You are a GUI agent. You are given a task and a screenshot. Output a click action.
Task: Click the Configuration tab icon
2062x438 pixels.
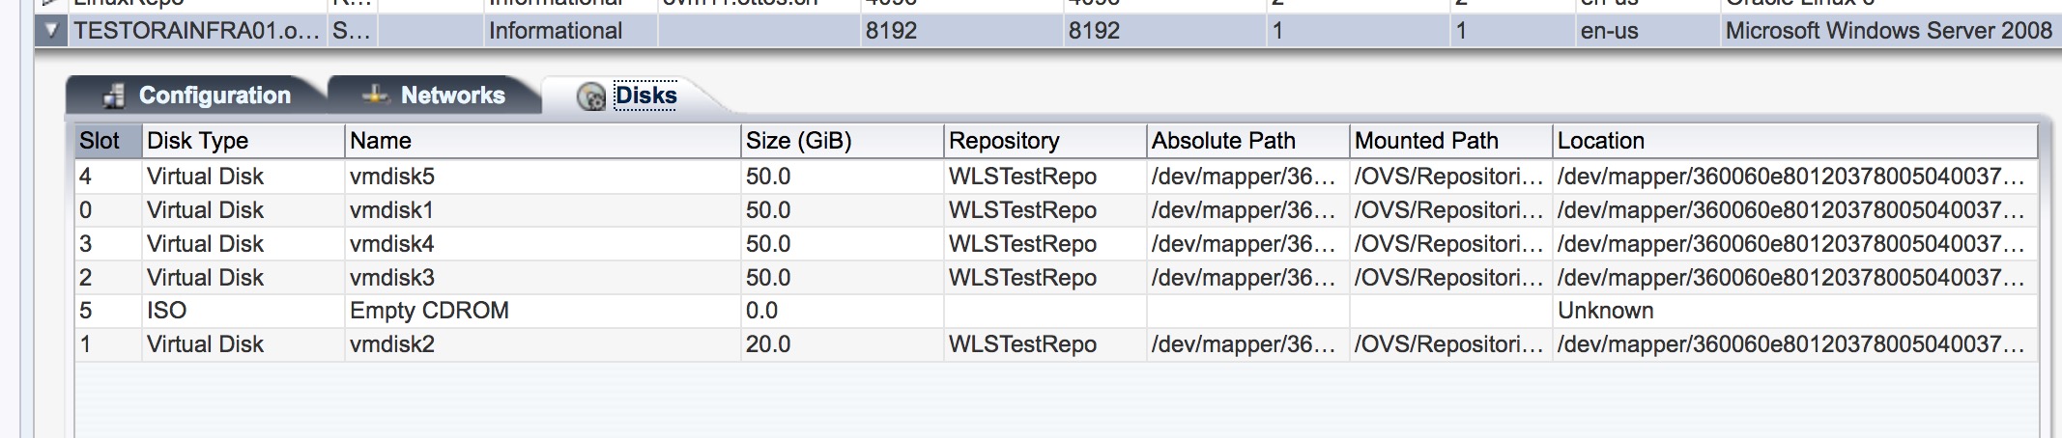tap(115, 96)
